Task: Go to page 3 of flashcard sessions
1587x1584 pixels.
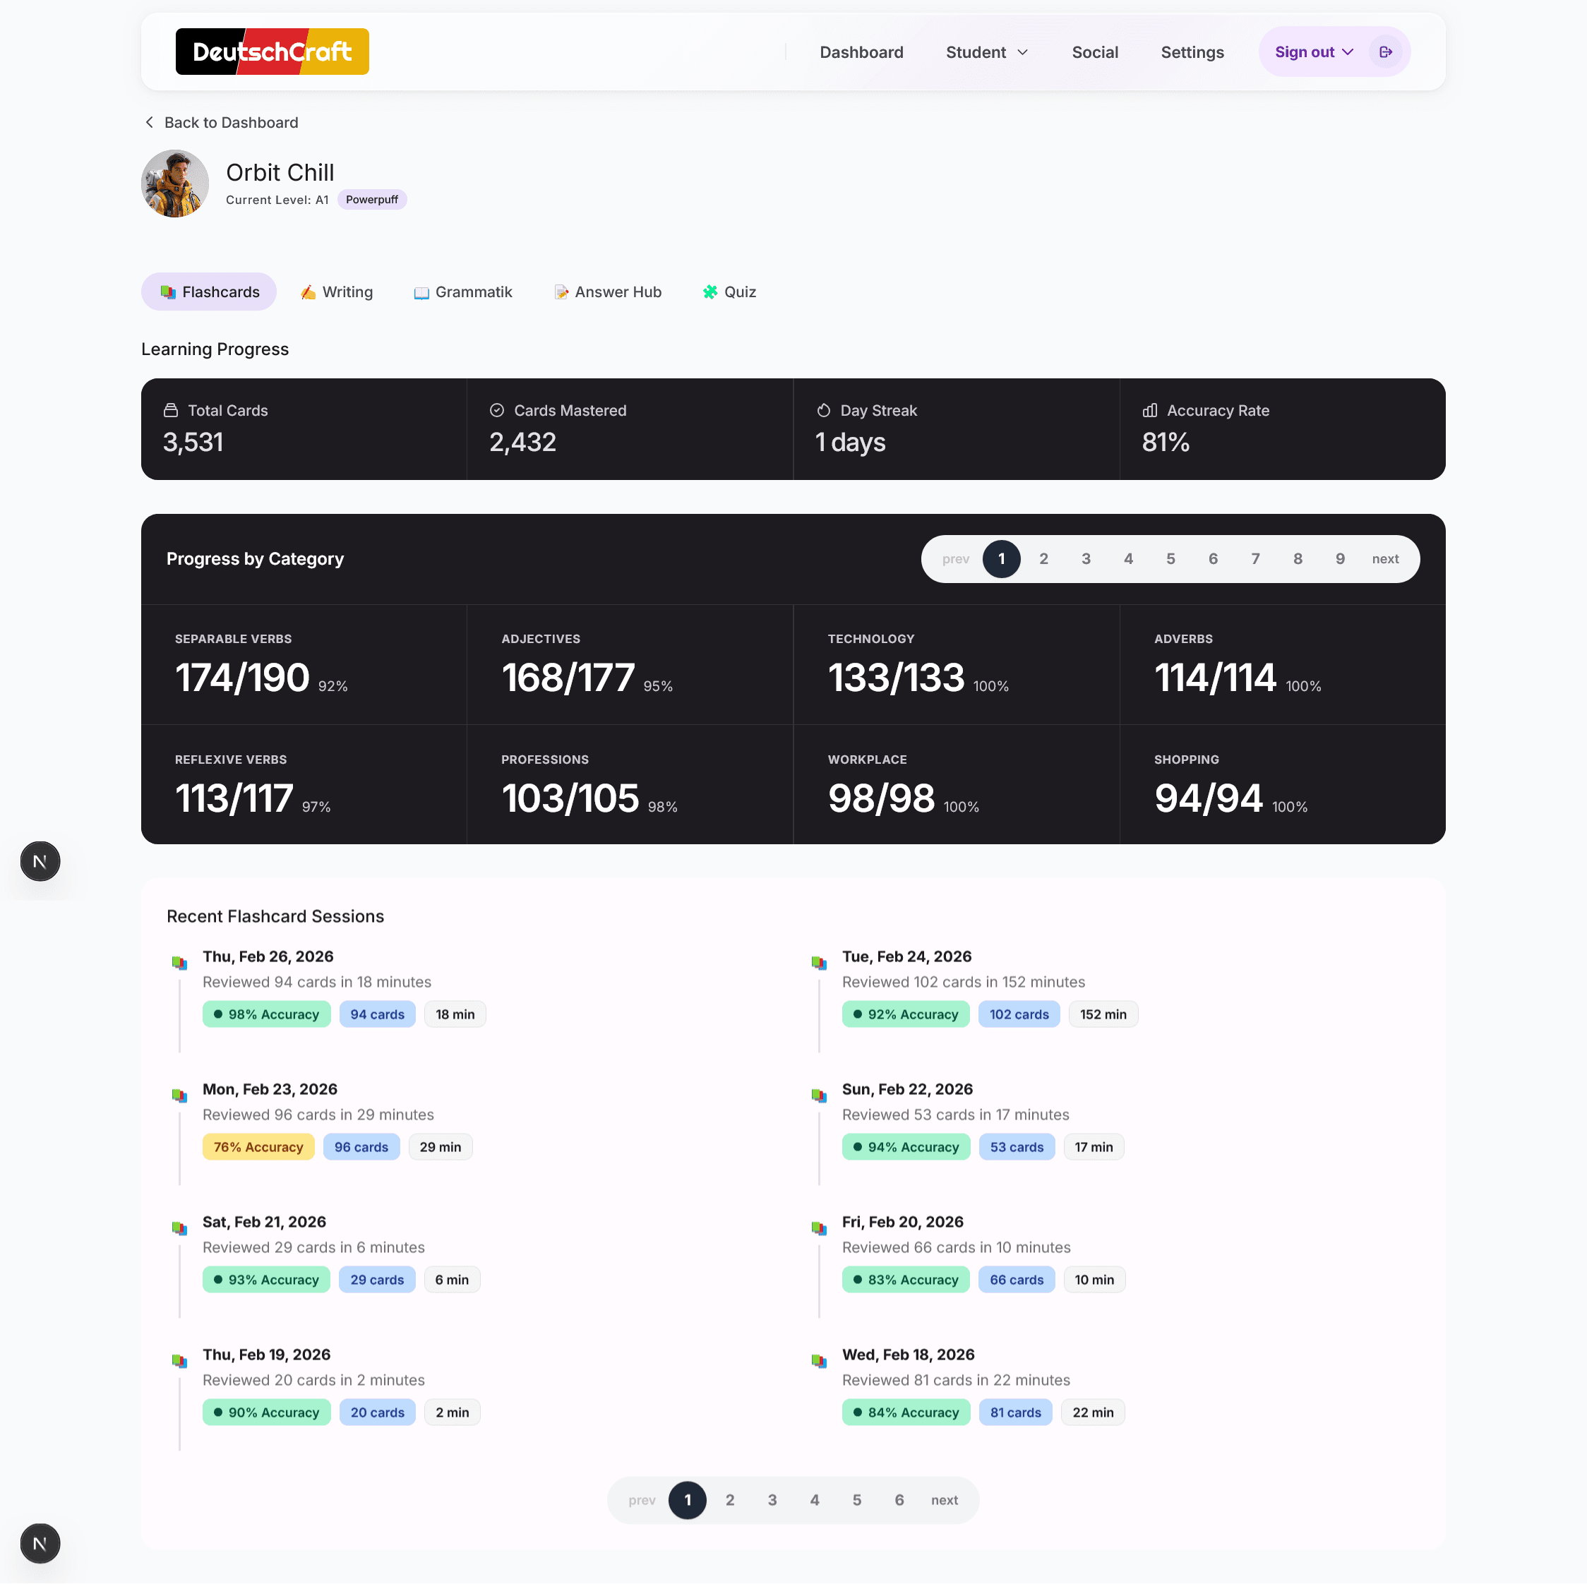Action: click(x=772, y=1500)
